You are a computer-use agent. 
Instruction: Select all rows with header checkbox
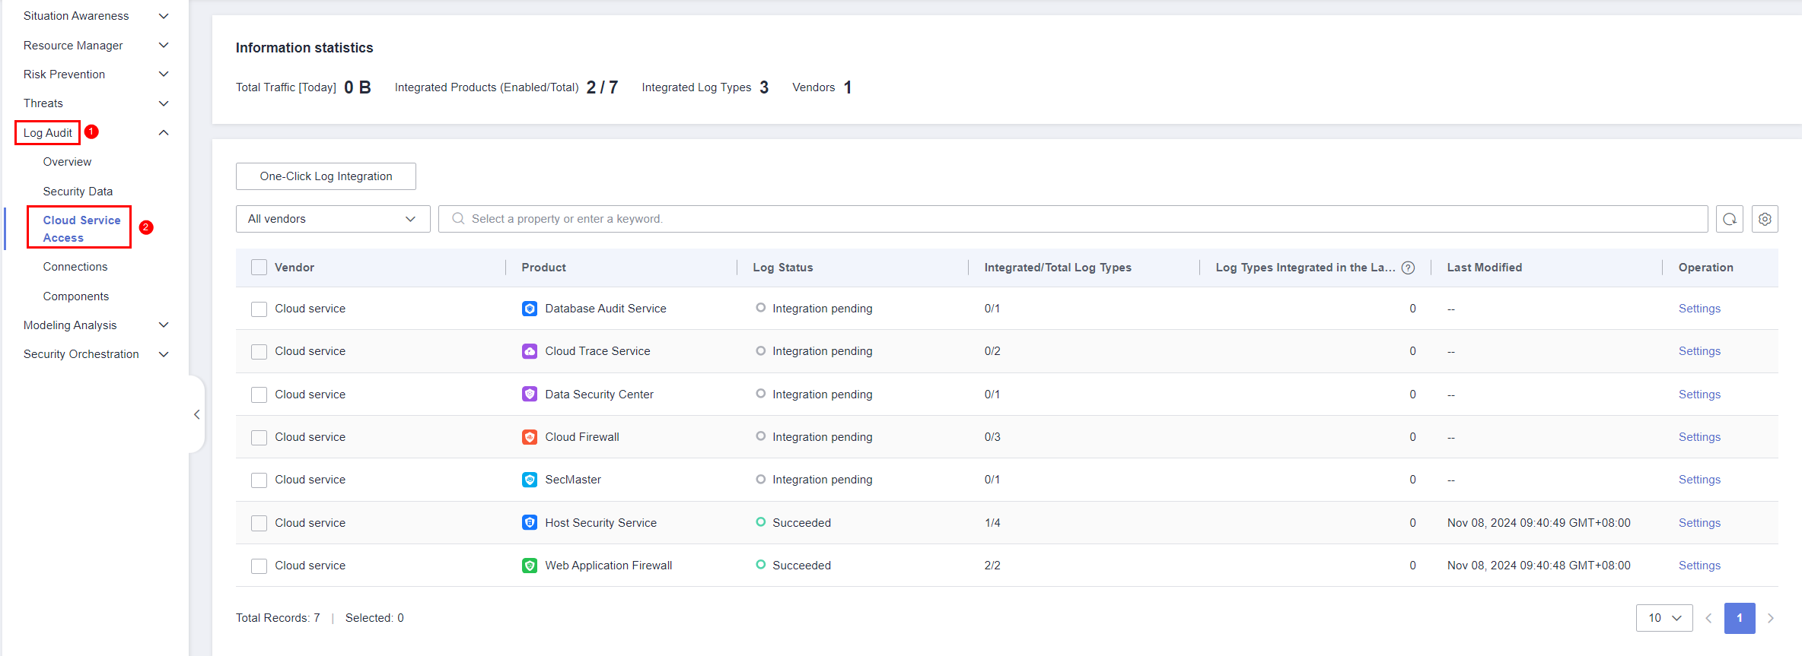coord(259,268)
